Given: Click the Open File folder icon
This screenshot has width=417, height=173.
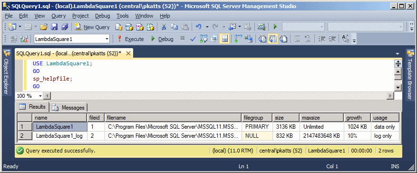Looking at the screenshot, I should pyautogui.click(x=44, y=27).
